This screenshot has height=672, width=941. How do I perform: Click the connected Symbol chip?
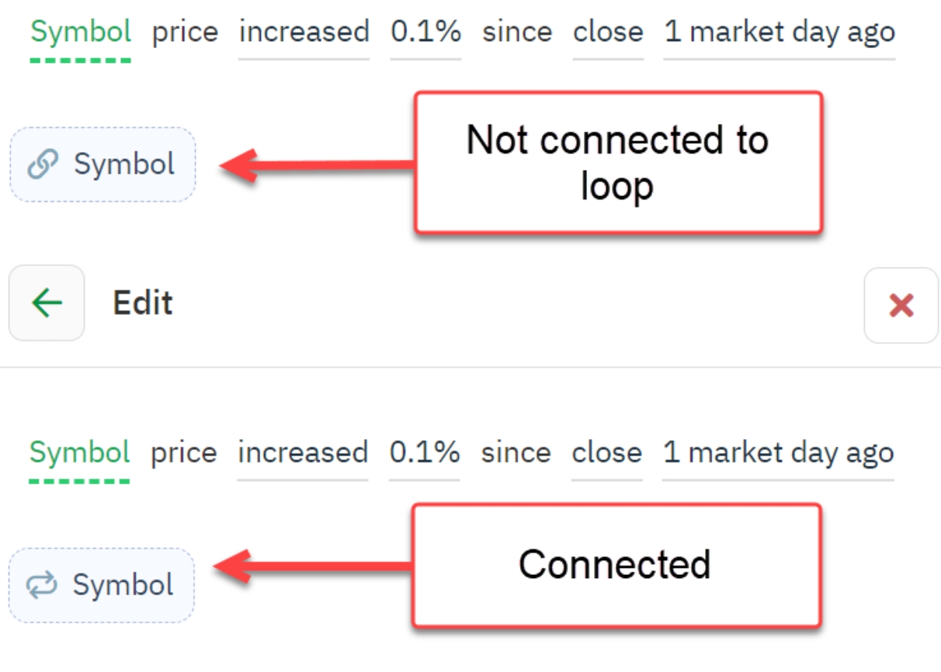pyautogui.click(x=101, y=584)
